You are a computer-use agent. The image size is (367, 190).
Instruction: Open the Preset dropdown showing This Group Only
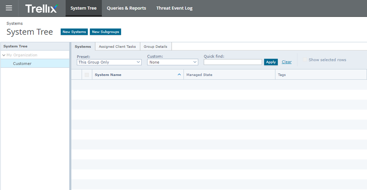(x=109, y=62)
